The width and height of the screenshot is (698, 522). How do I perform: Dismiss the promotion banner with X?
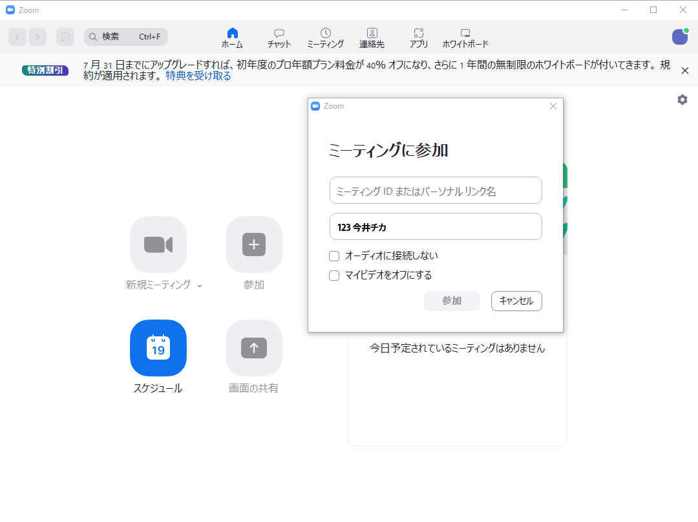pos(685,71)
